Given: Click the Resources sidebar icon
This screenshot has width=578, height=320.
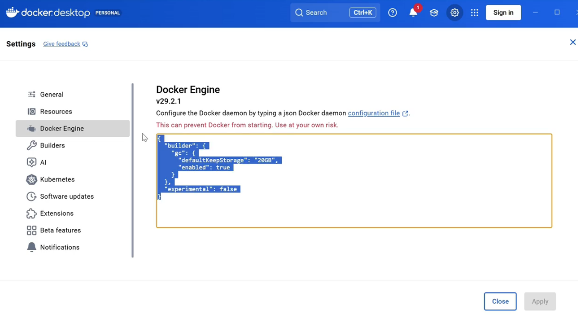Looking at the screenshot, I should 32,112.
